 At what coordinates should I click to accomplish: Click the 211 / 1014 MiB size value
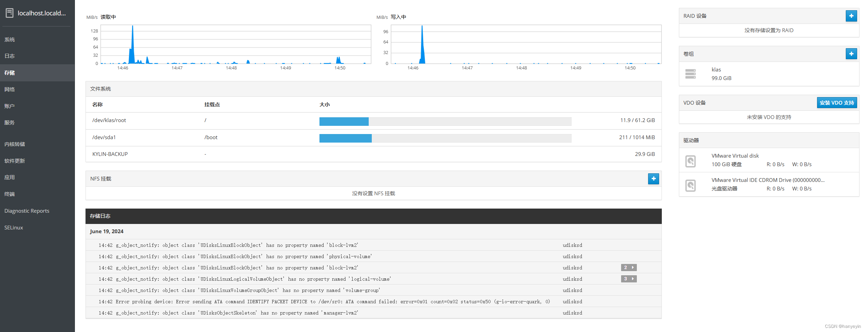pos(637,137)
